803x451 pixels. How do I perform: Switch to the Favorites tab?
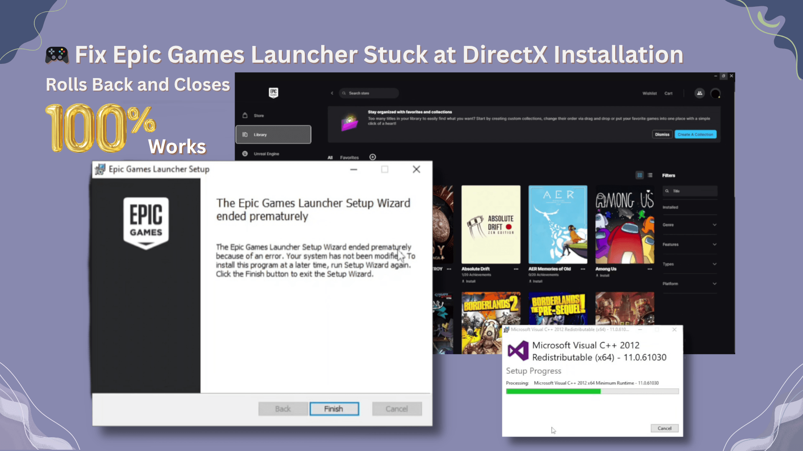pyautogui.click(x=349, y=157)
